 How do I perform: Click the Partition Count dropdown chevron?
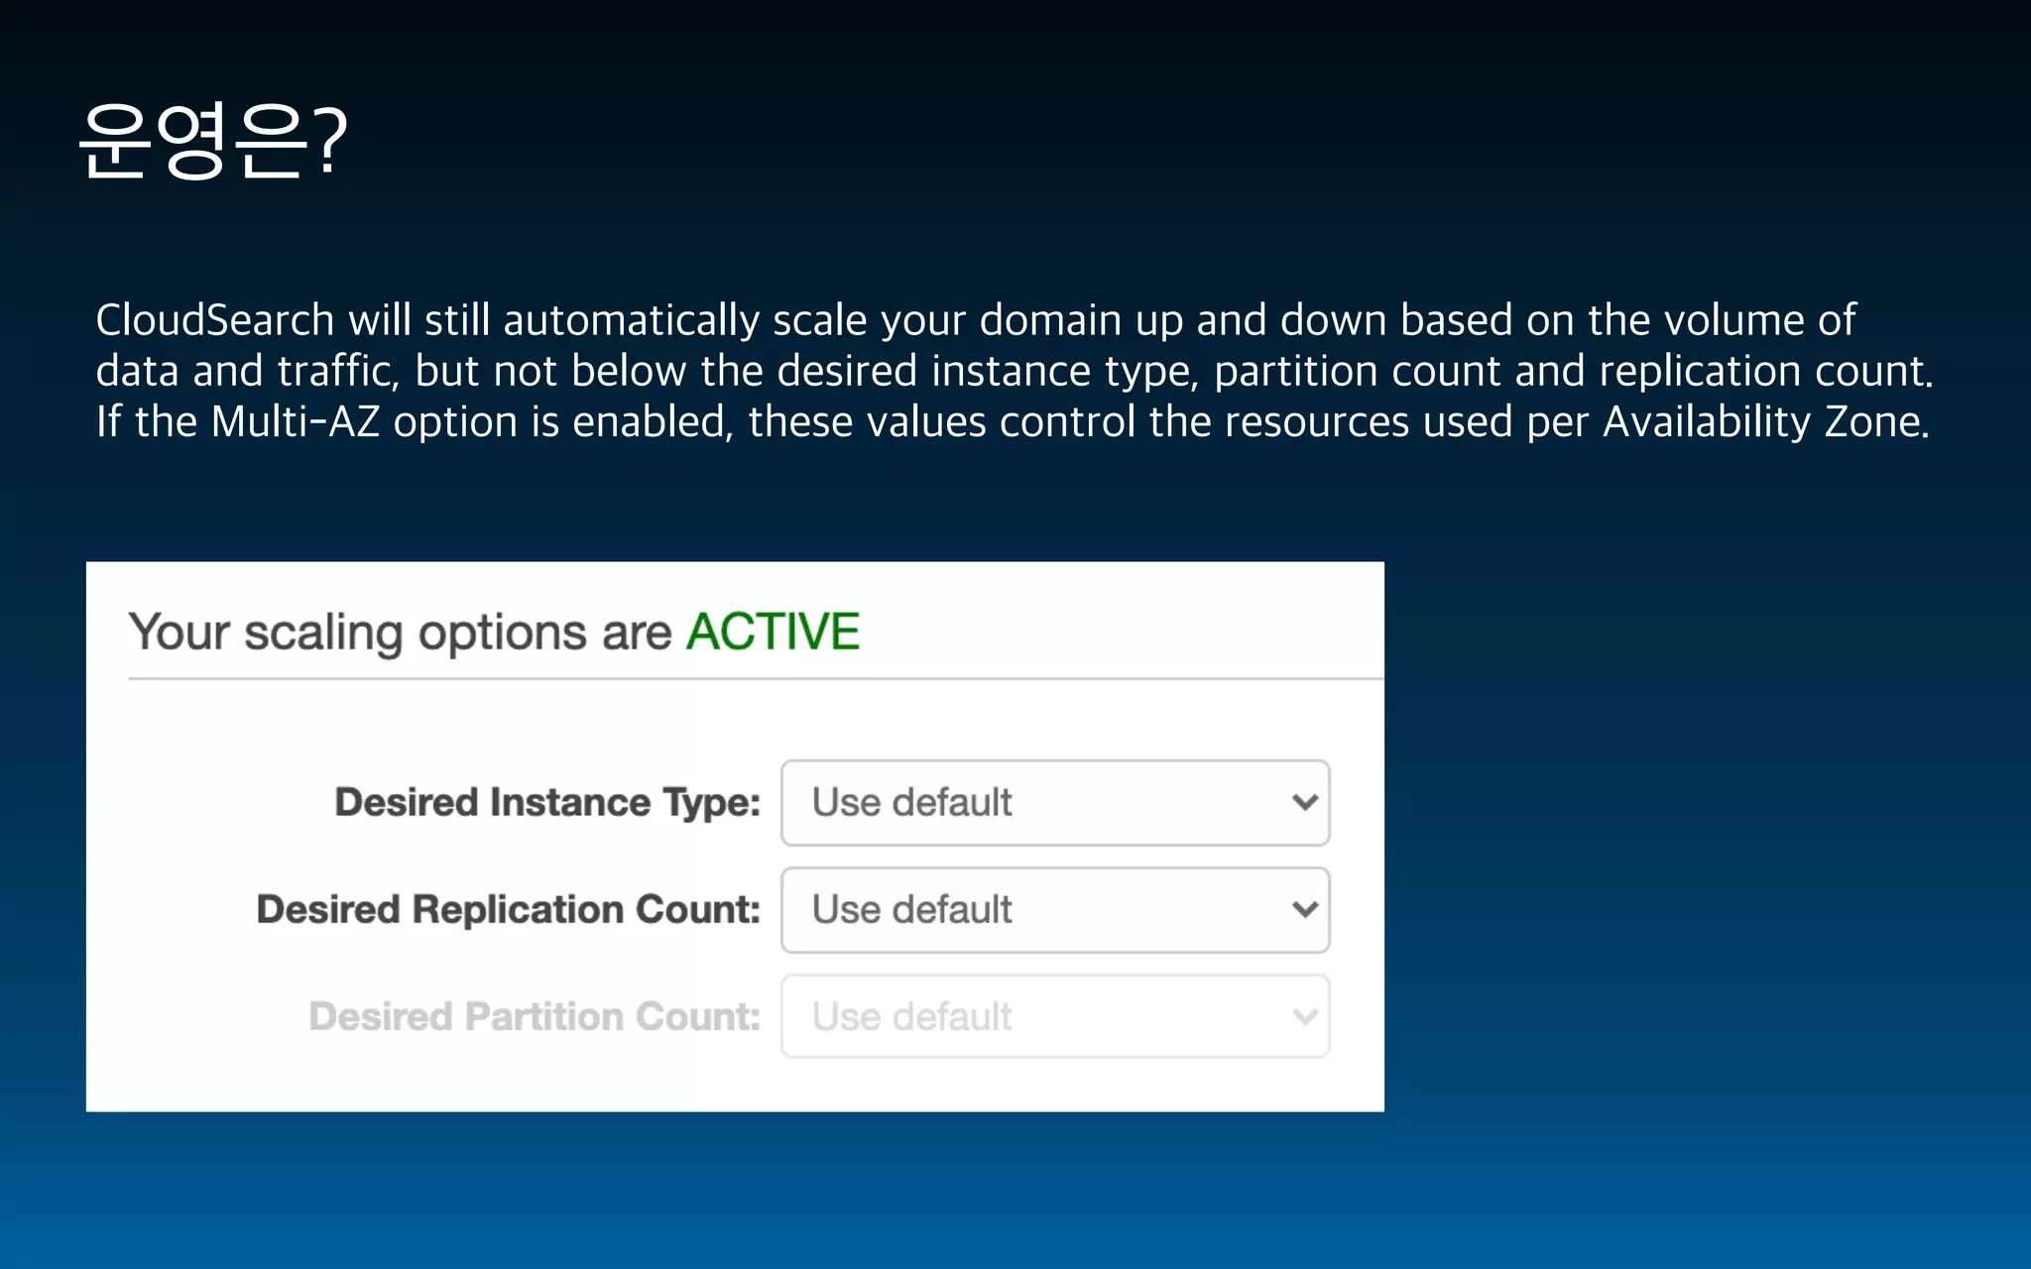[x=1305, y=1017]
